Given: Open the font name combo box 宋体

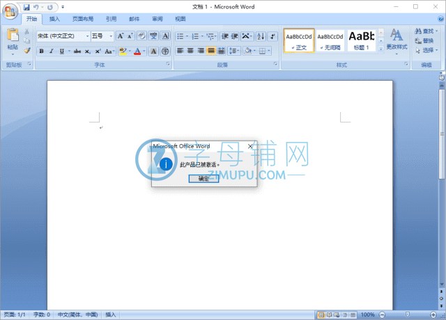Looking at the screenshot, I should [63, 36].
